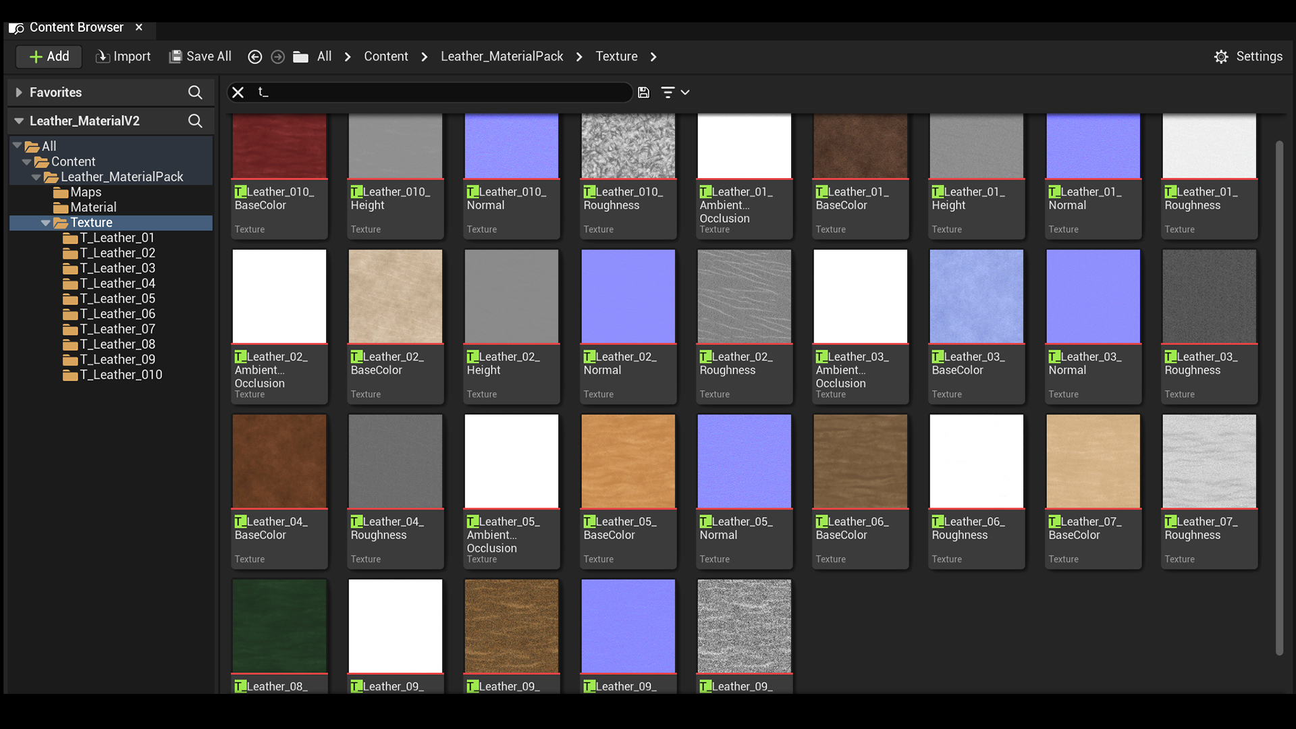Search inside Leather_MaterialV2 with magnifier icon
1296x729 pixels.
pos(195,121)
